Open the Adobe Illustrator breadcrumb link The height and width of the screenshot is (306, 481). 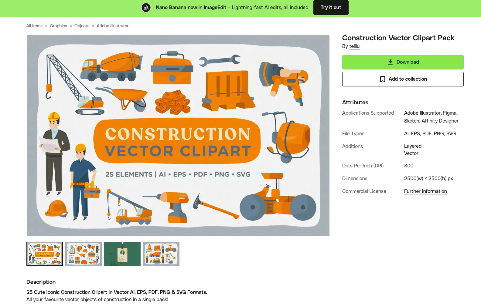point(112,26)
